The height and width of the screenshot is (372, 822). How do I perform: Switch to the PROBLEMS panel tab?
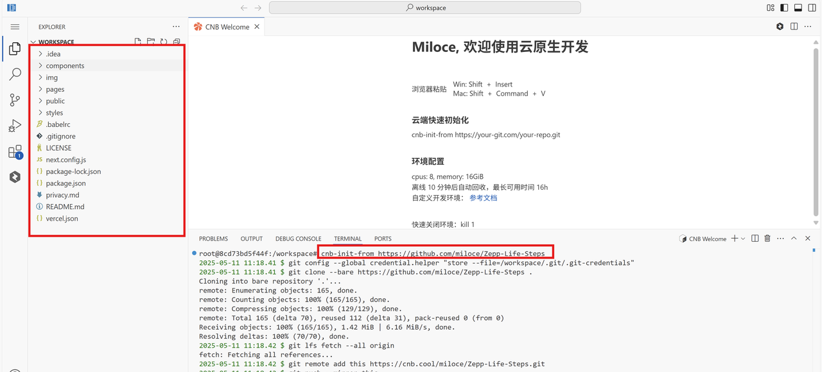click(x=213, y=239)
